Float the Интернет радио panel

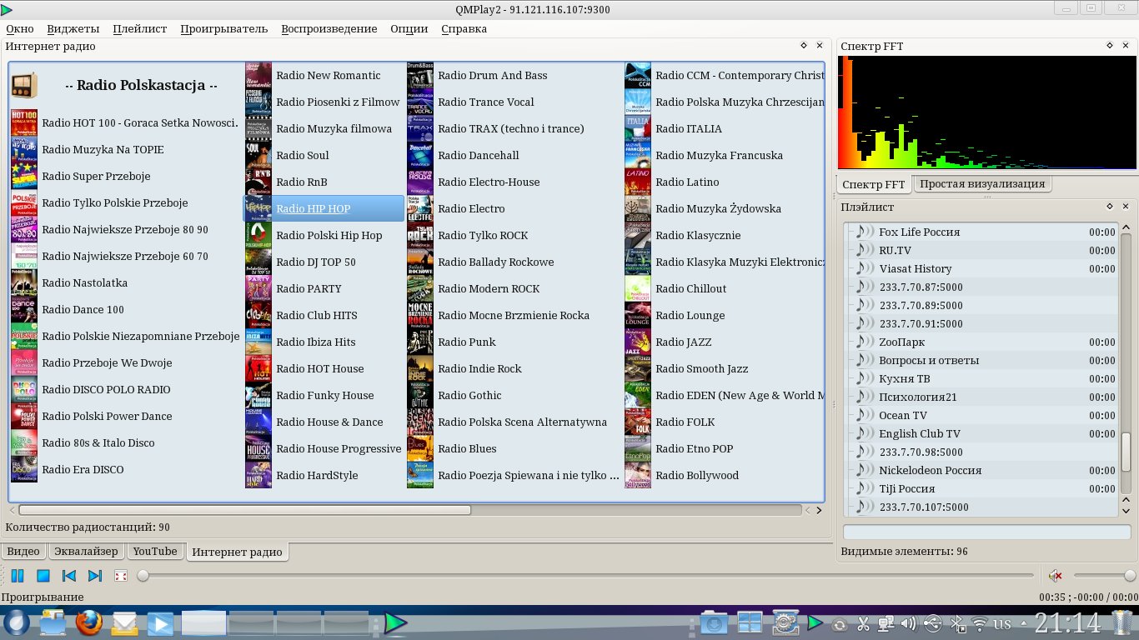804,46
